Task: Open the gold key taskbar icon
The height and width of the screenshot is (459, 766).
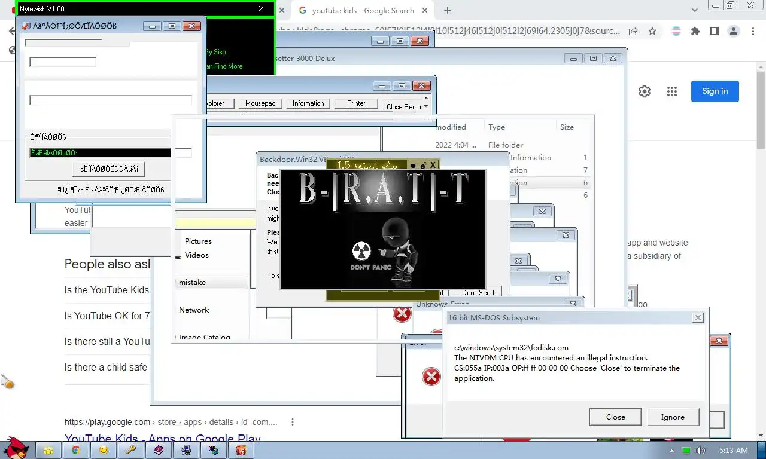Action: [131, 450]
